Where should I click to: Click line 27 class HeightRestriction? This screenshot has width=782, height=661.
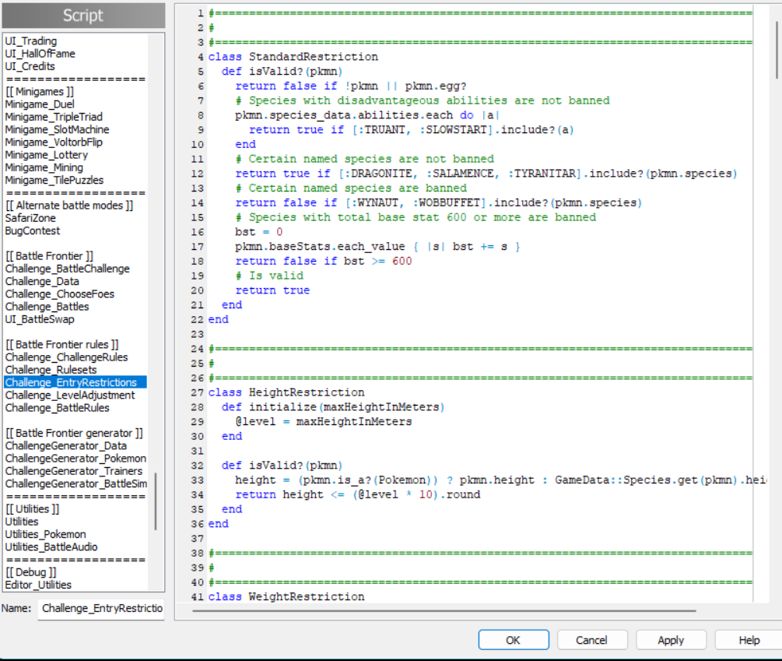[286, 392]
